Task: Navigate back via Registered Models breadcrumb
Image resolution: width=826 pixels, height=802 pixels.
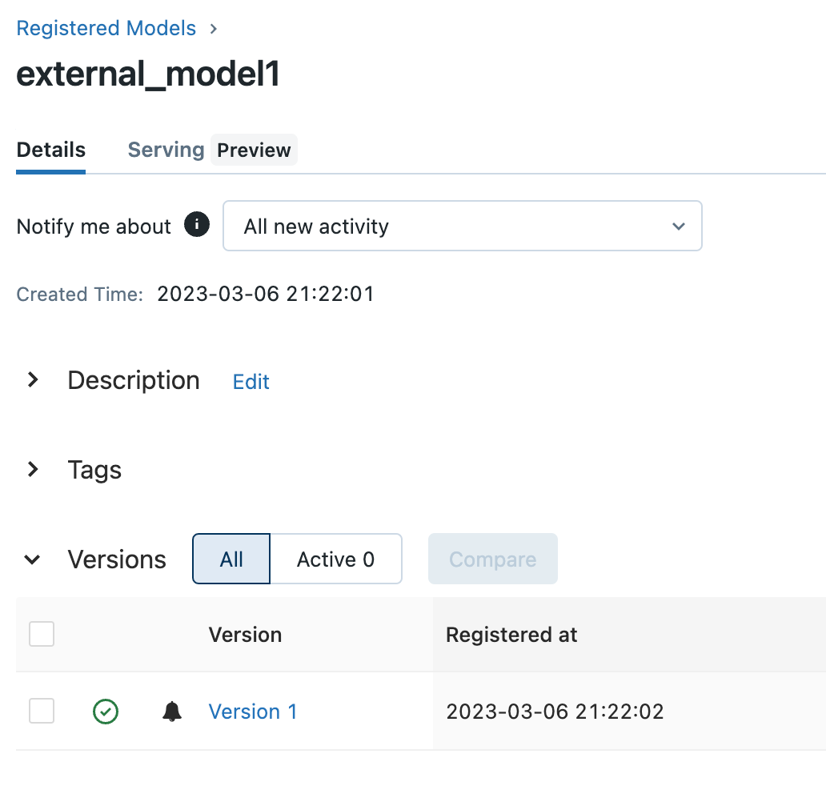Action: pyautogui.click(x=106, y=28)
